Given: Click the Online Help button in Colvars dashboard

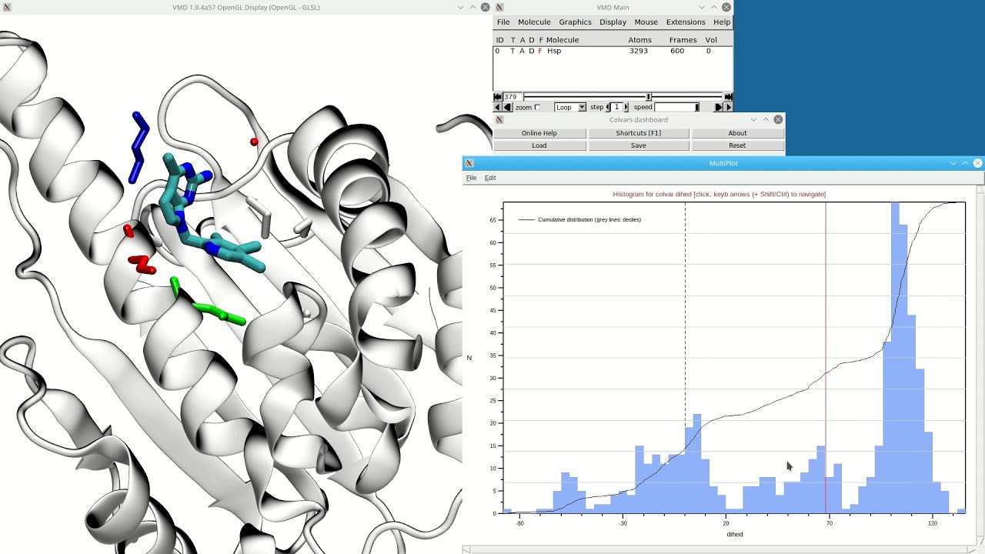Looking at the screenshot, I should [x=539, y=133].
